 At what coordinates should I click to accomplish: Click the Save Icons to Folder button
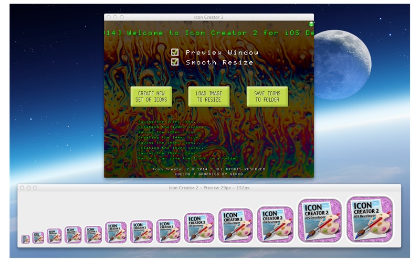coord(267,96)
